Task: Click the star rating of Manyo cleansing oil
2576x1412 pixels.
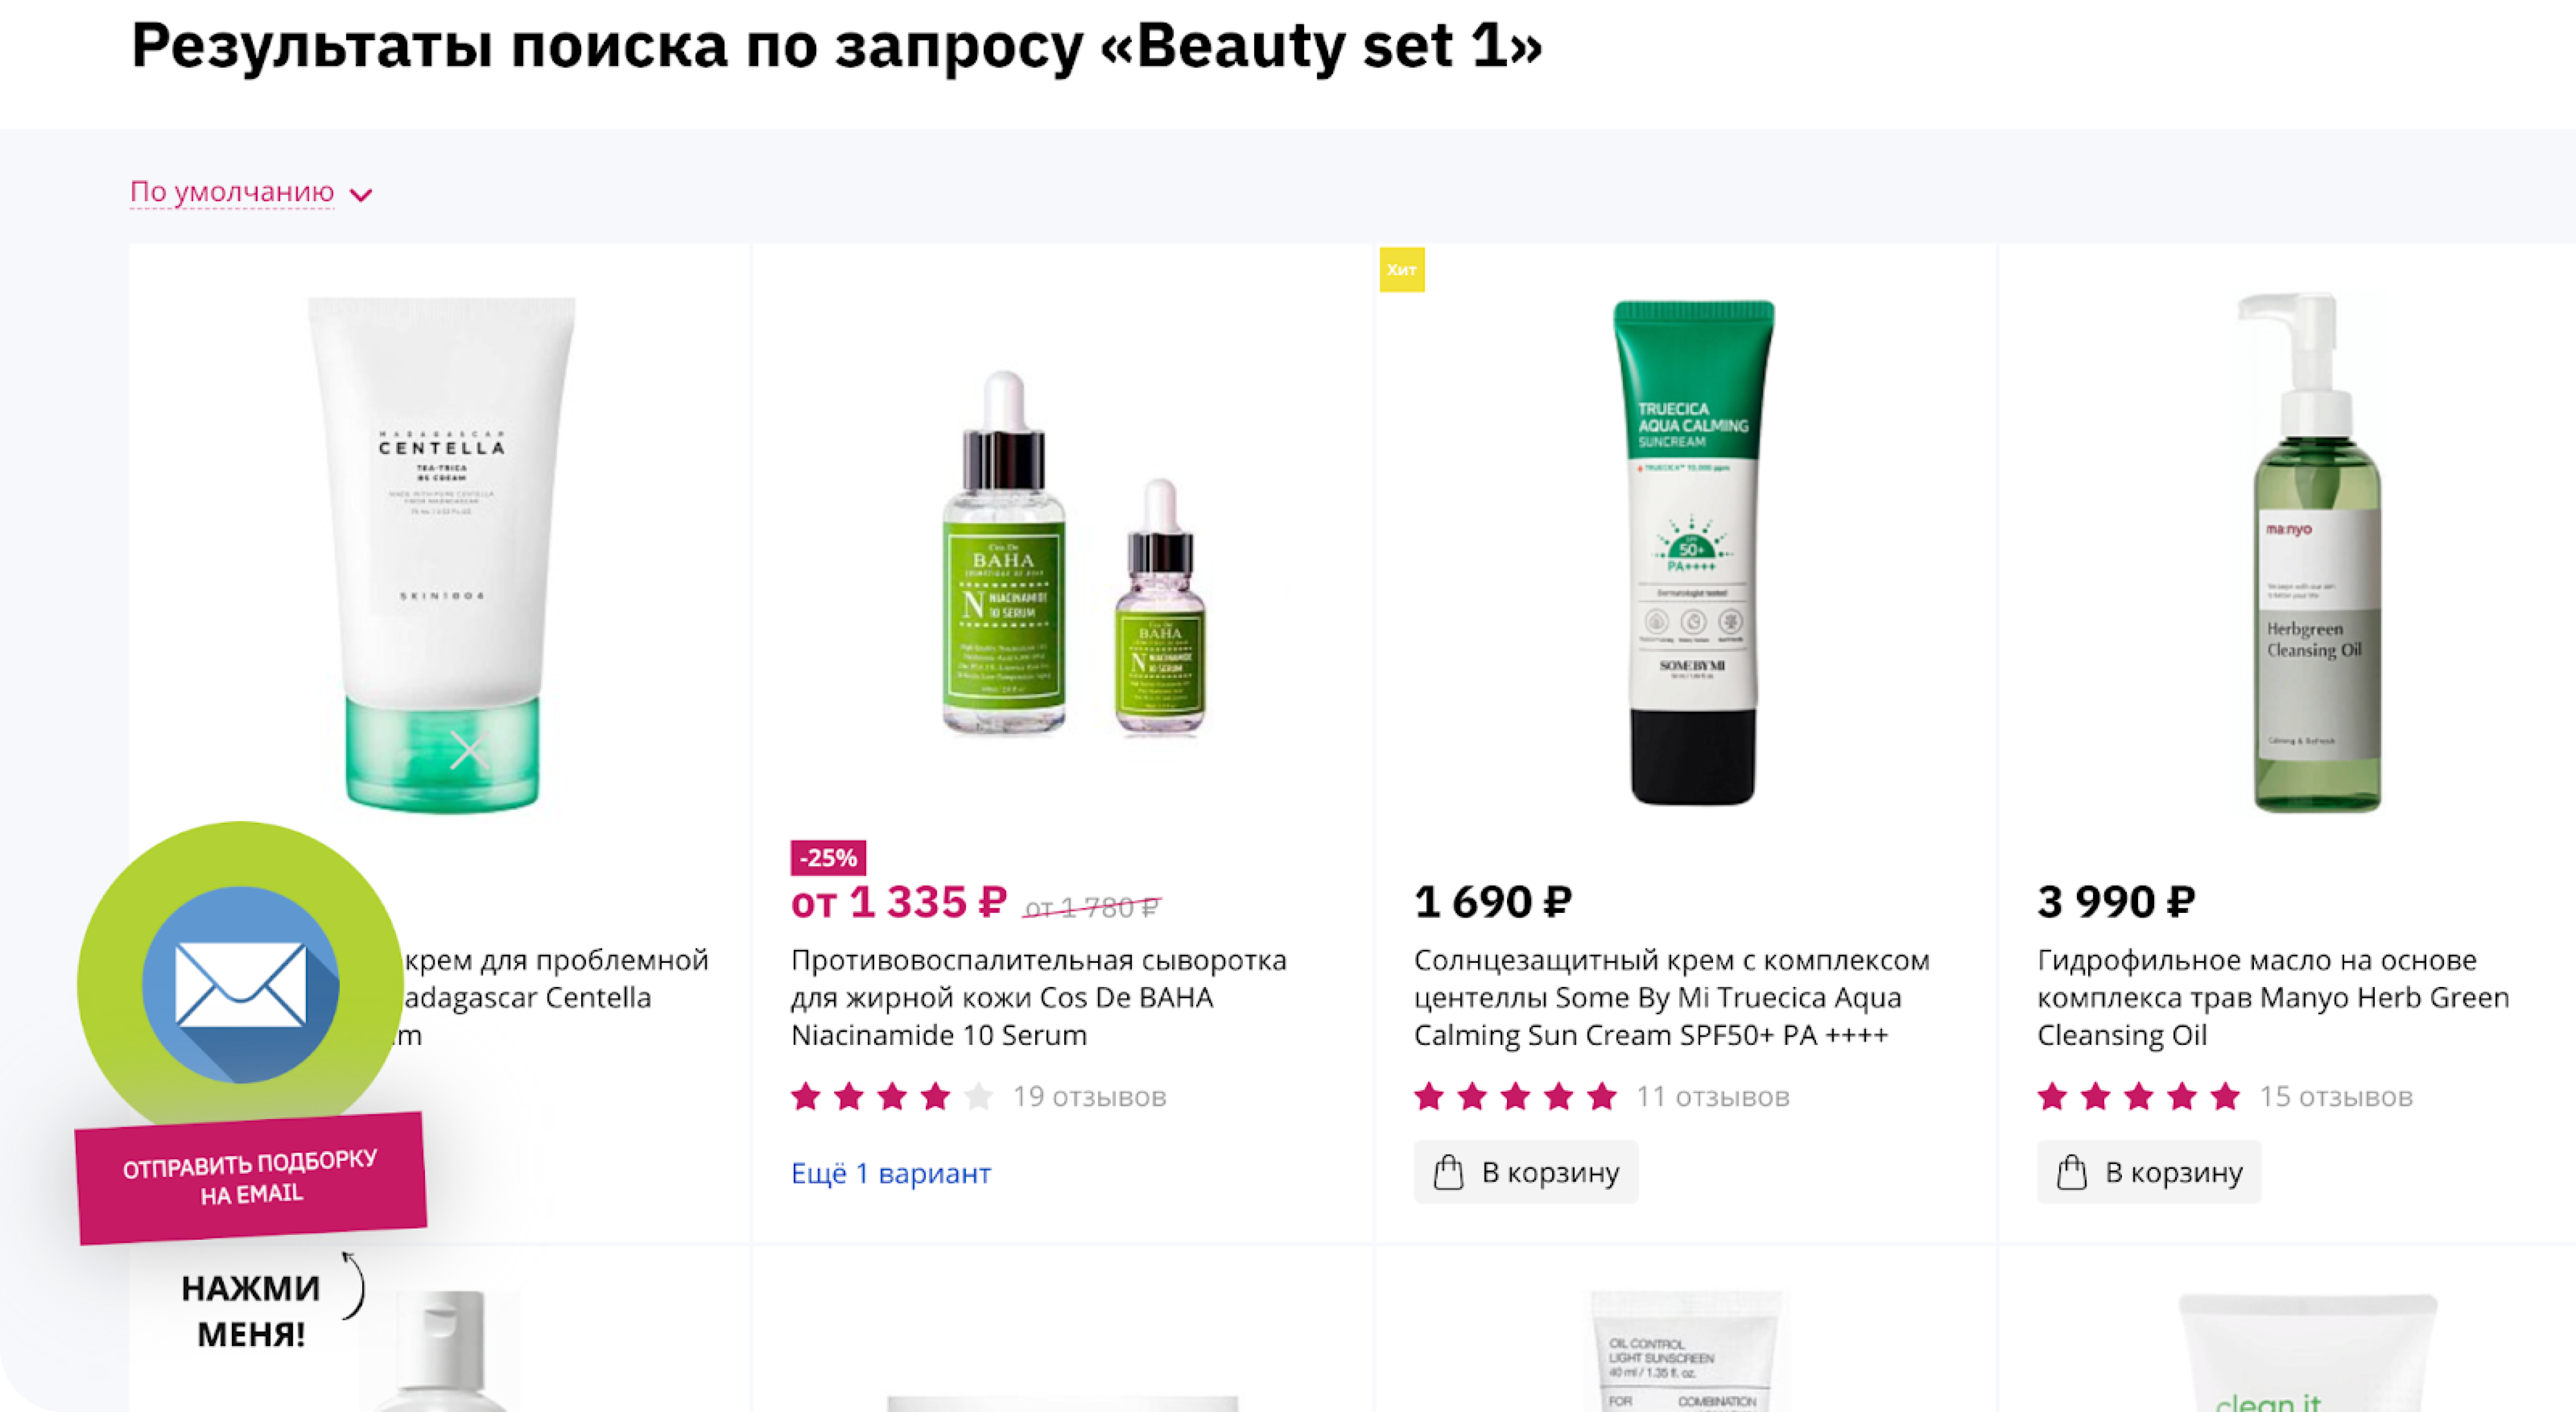Action: point(2138,1097)
